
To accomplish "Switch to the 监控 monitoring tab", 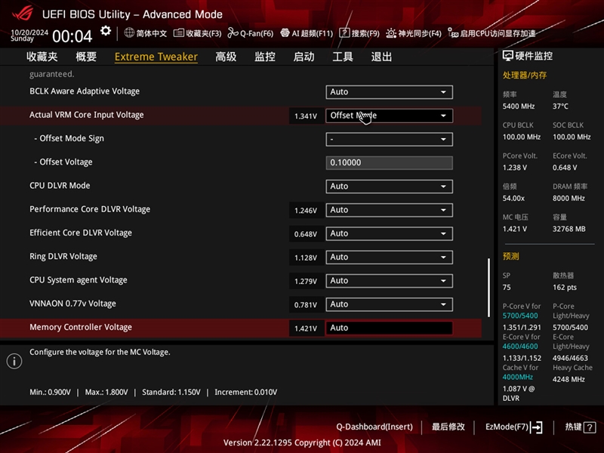I will pyautogui.click(x=265, y=56).
